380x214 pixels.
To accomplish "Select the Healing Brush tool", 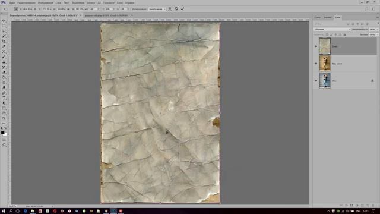I will (4, 52).
